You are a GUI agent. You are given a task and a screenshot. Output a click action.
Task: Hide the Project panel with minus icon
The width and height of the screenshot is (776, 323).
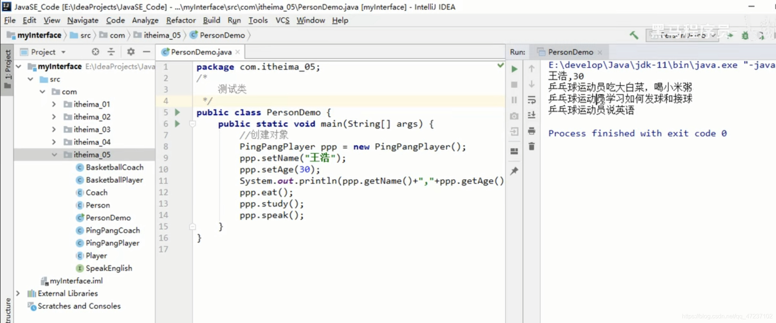pyautogui.click(x=146, y=52)
